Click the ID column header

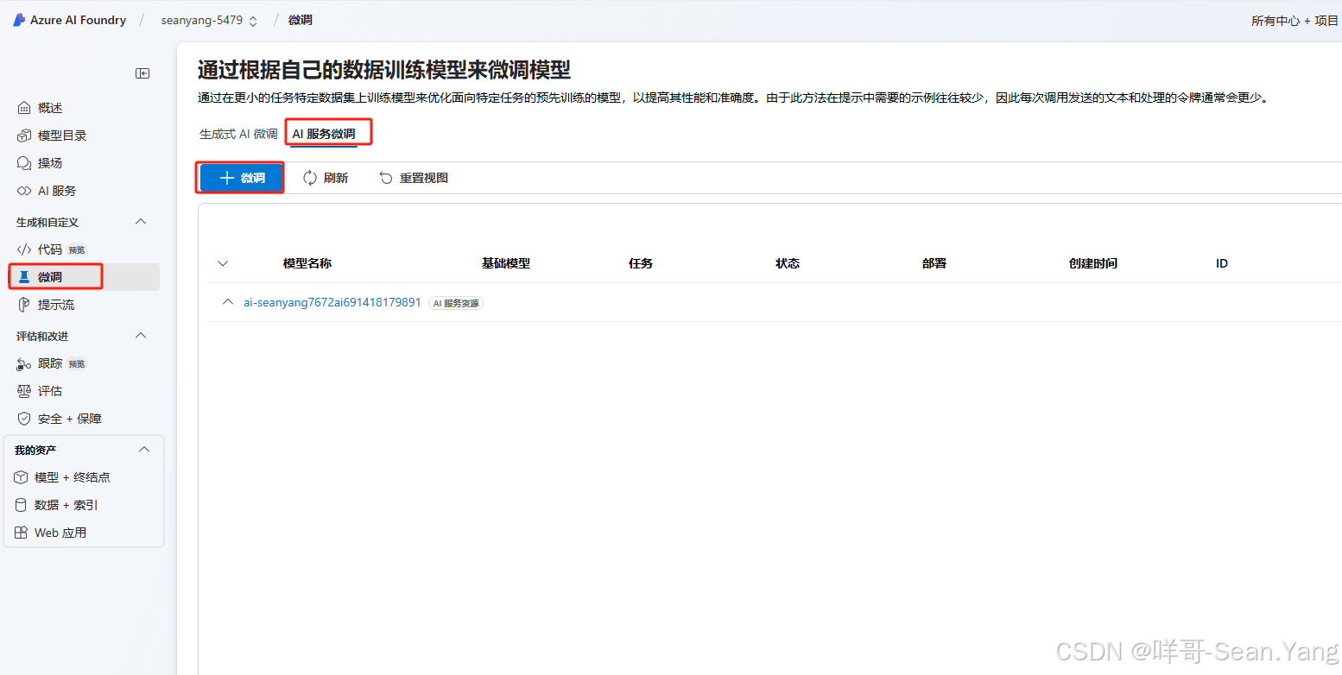click(x=1222, y=263)
